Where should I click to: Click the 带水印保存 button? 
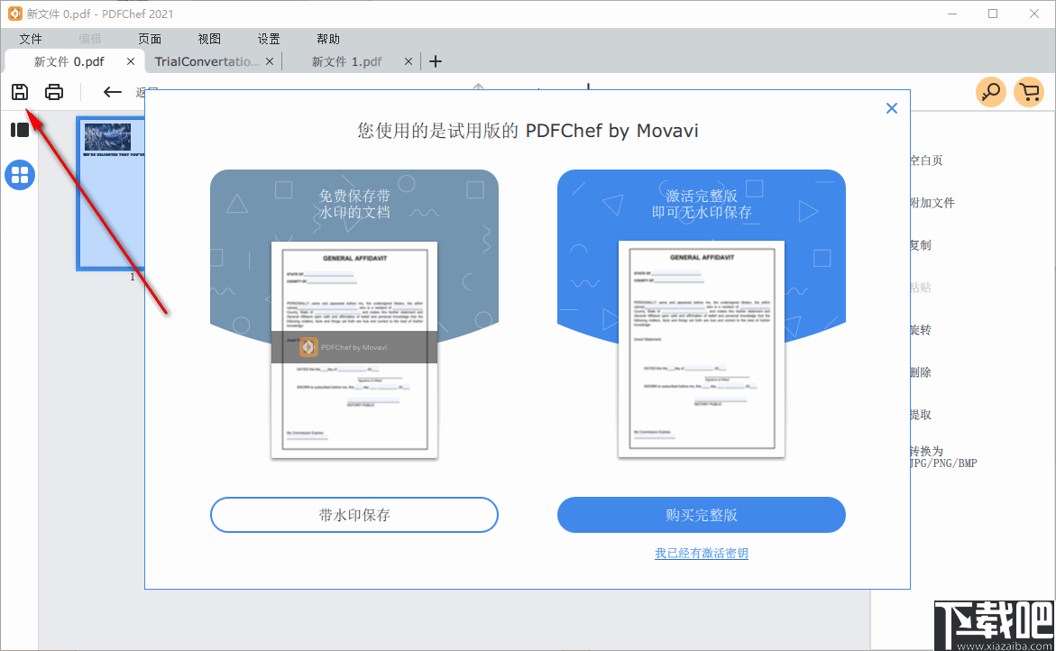pos(354,515)
